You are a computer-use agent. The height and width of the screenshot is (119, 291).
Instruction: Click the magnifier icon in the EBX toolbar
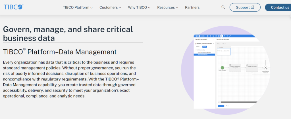click(227, 36)
